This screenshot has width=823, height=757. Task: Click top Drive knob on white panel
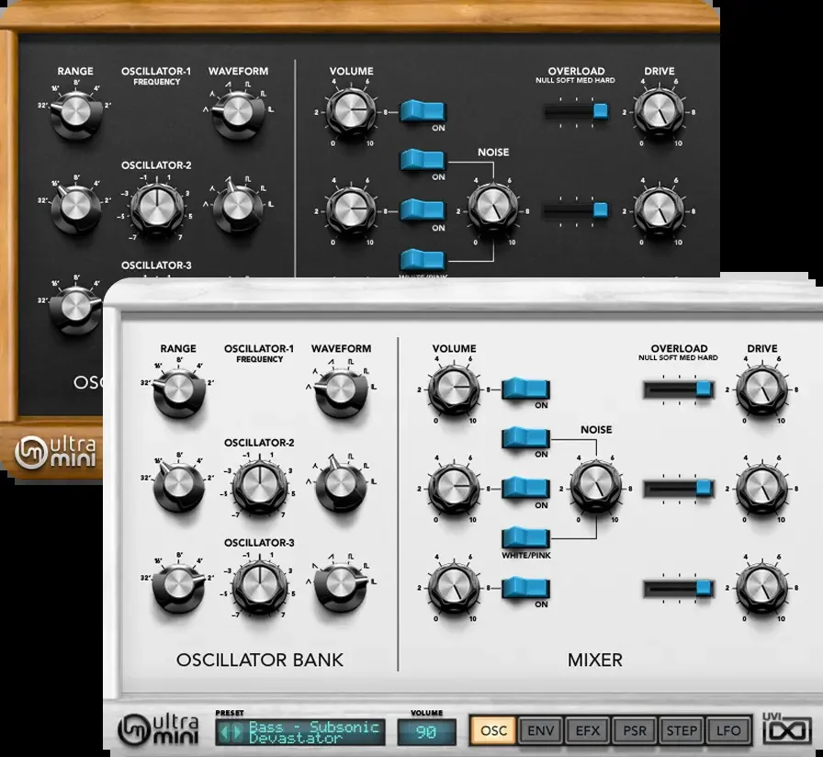[x=762, y=390]
